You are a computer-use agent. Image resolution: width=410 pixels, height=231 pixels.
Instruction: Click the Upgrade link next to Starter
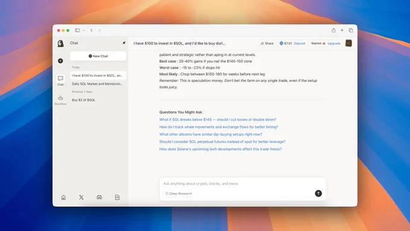pyautogui.click(x=334, y=43)
